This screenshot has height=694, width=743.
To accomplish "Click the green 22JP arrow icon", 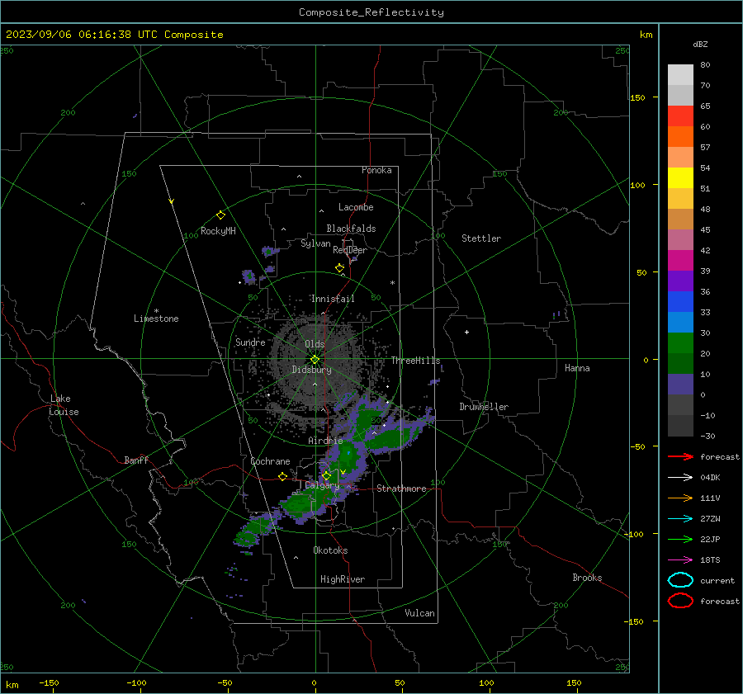I will coord(680,539).
